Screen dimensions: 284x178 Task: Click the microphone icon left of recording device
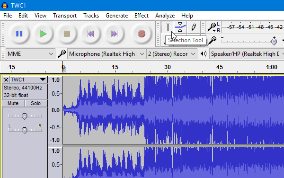click(x=62, y=54)
